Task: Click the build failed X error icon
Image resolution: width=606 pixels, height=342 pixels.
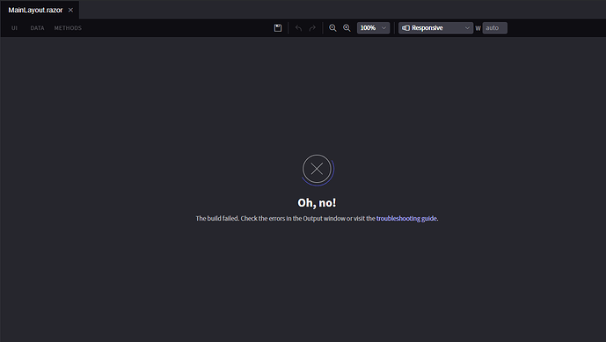Action: pyautogui.click(x=317, y=169)
